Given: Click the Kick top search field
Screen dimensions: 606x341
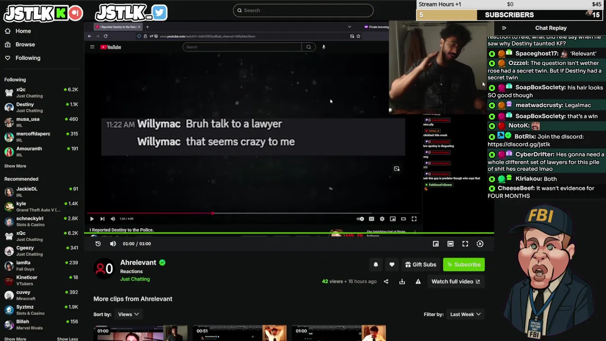Looking at the screenshot, I should 303,10.
